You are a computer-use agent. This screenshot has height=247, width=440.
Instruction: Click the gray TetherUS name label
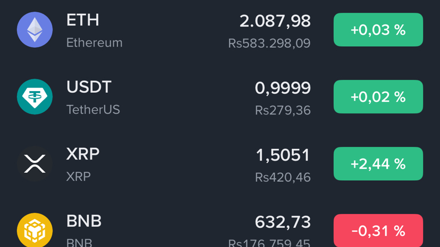pyautogui.click(x=93, y=110)
